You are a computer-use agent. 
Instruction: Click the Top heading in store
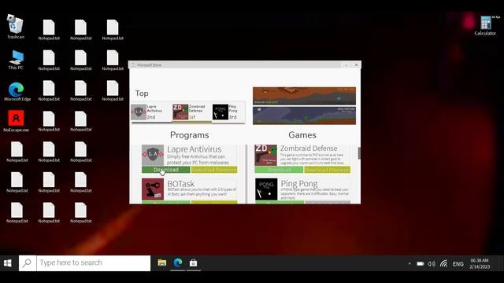coord(142,94)
